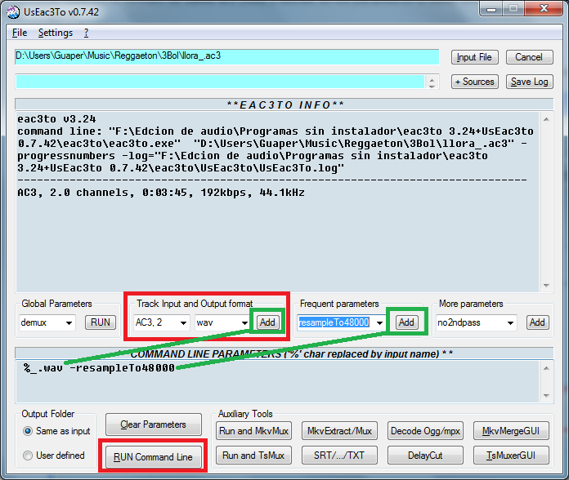Close the UsEac3To window
Image resolution: width=569 pixels, height=480 pixels.
[543, 9]
